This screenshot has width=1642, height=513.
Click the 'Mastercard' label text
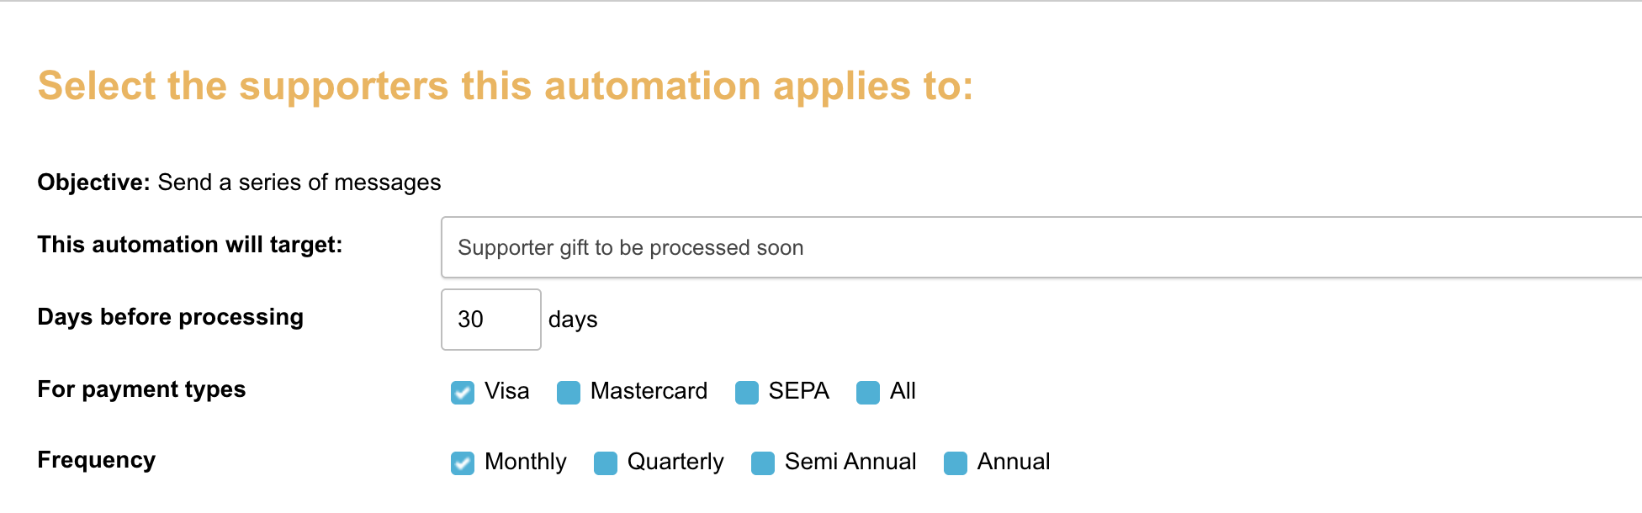tap(649, 391)
